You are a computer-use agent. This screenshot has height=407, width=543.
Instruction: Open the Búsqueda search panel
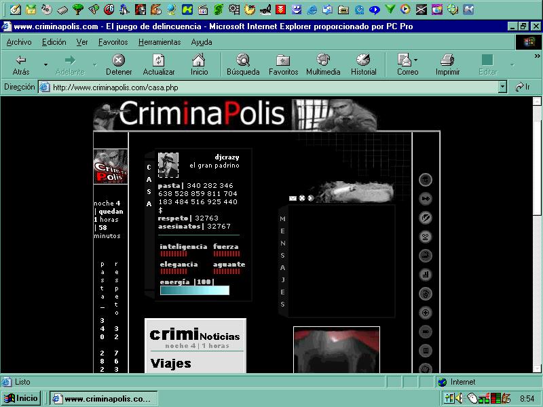[x=243, y=64]
